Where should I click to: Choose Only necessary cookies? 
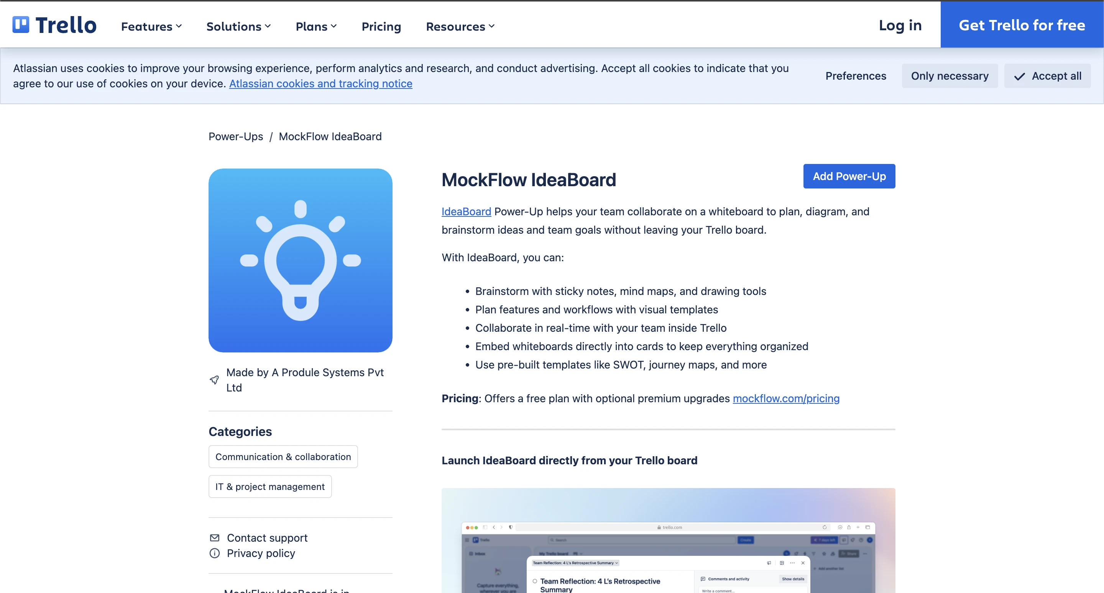[x=950, y=76]
